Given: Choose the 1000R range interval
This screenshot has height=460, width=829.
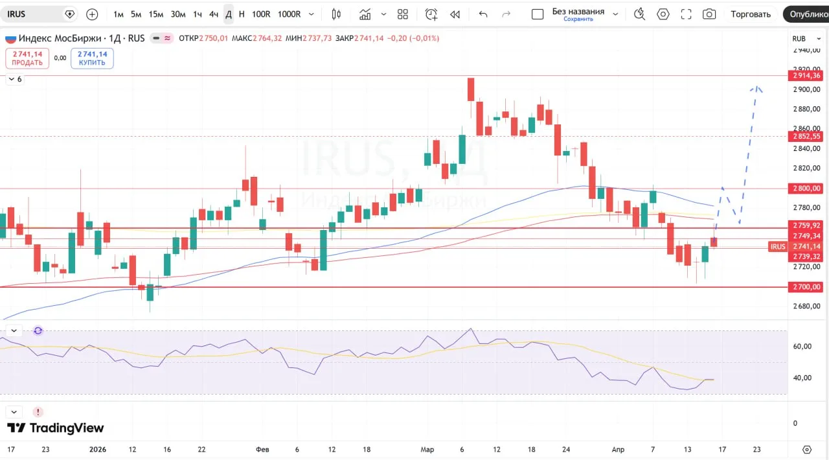Looking at the screenshot, I should (289, 14).
